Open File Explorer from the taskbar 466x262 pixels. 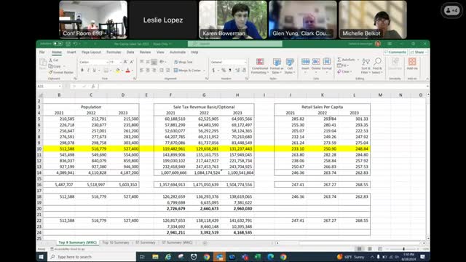(x=155, y=257)
